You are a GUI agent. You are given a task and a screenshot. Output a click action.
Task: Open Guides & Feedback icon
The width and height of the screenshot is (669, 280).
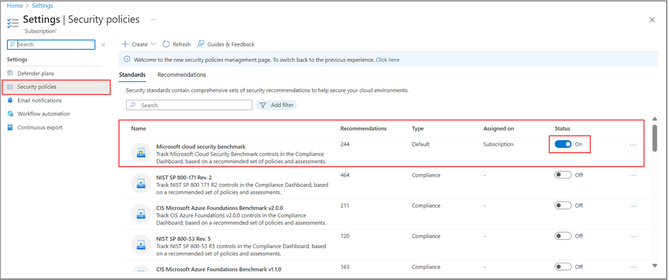(x=201, y=44)
